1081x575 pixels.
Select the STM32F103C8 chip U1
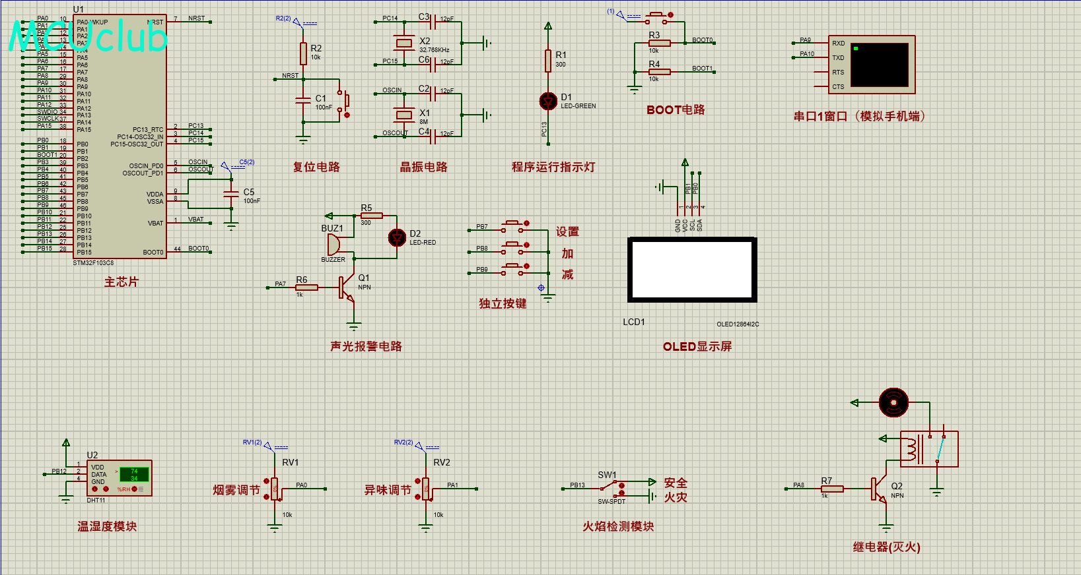[x=120, y=136]
